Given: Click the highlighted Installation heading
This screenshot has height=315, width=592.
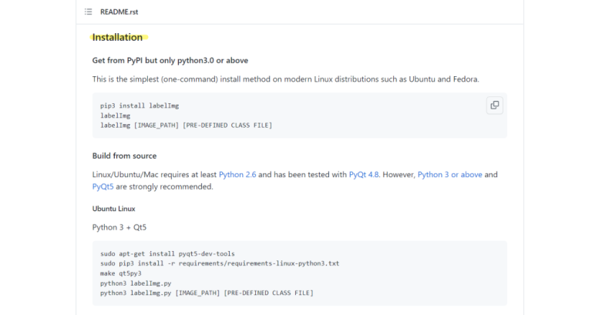Looking at the screenshot, I should (117, 37).
